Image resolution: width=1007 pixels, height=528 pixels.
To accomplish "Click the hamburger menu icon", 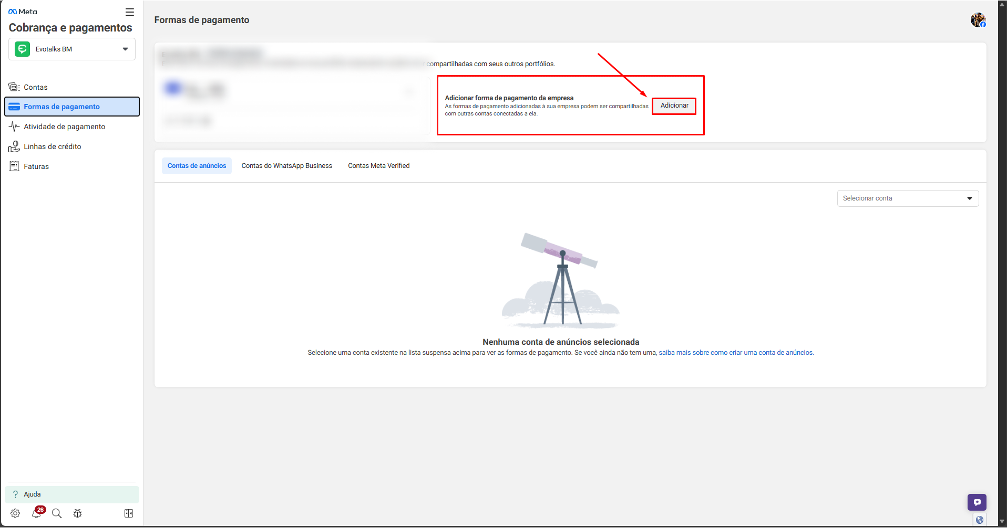I will 130,12.
